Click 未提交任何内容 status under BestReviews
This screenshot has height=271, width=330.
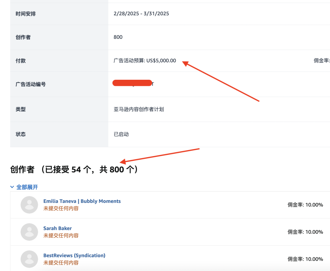tap(61, 263)
